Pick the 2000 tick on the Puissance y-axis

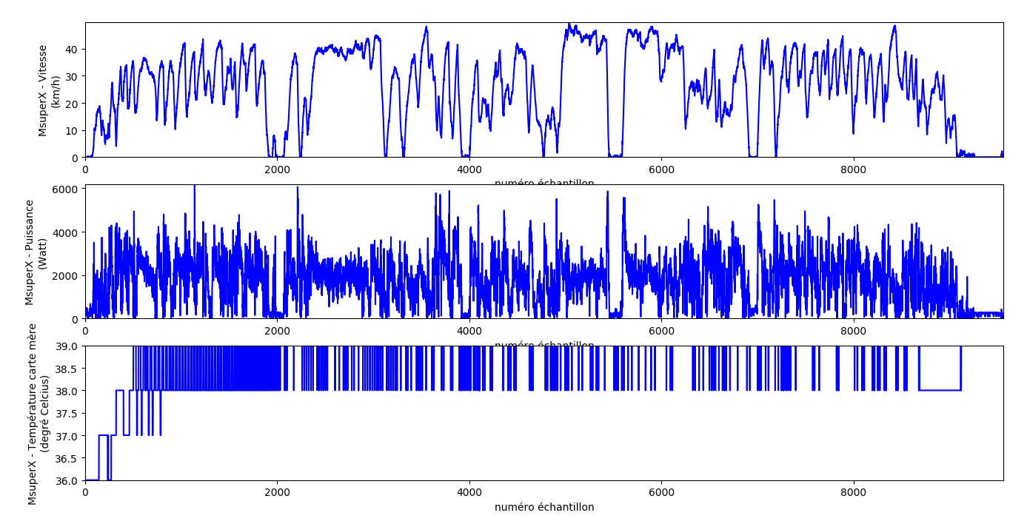pyautogui.click(x=67, y=276)
